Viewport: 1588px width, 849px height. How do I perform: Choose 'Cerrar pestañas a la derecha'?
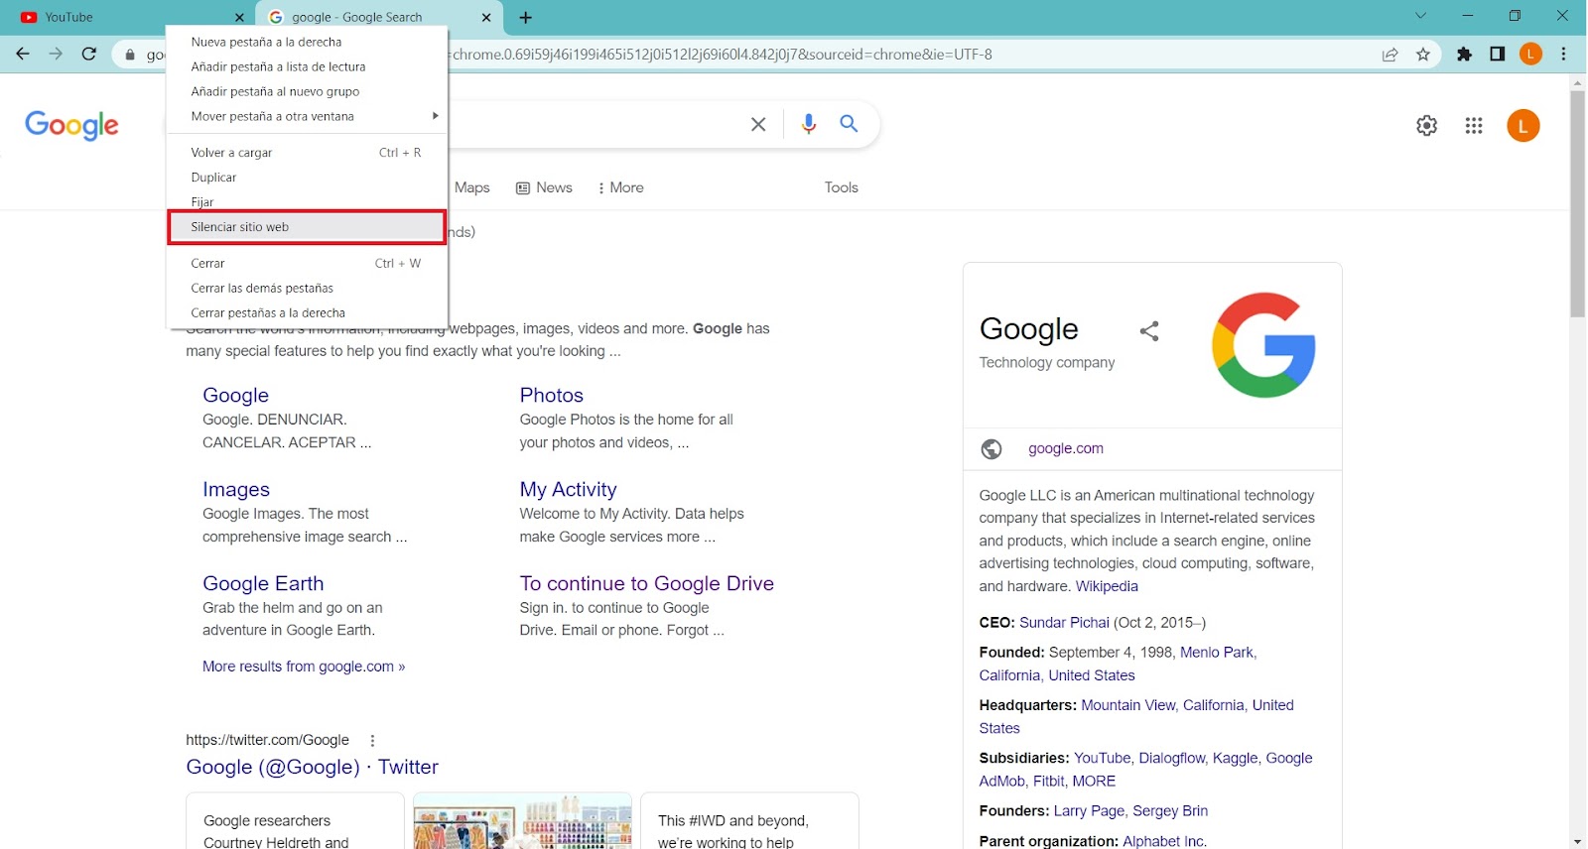point(307,313)
